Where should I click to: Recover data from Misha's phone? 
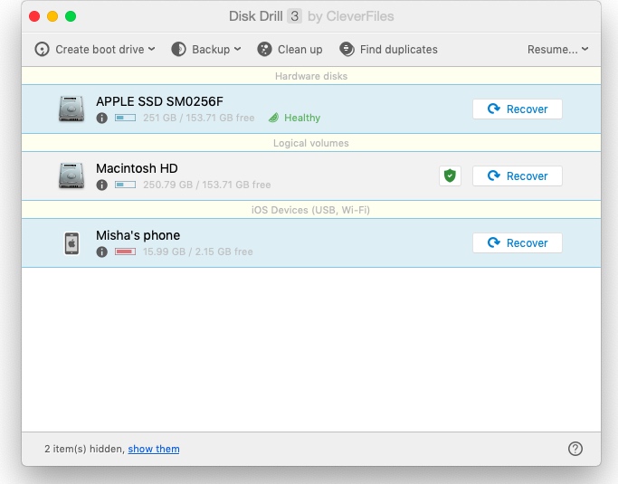[517, 242]
